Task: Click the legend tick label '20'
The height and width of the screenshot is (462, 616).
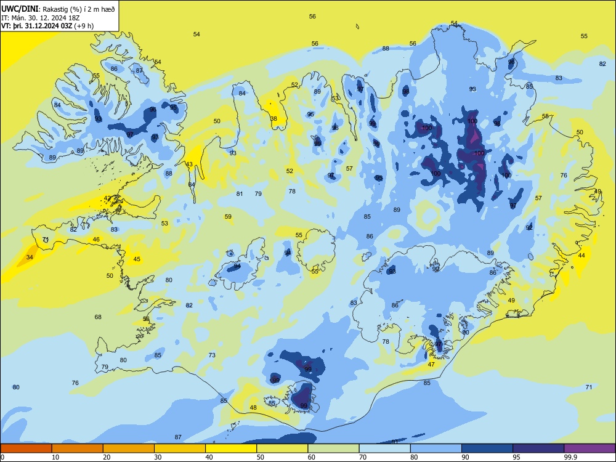Action: coord(107,457)
